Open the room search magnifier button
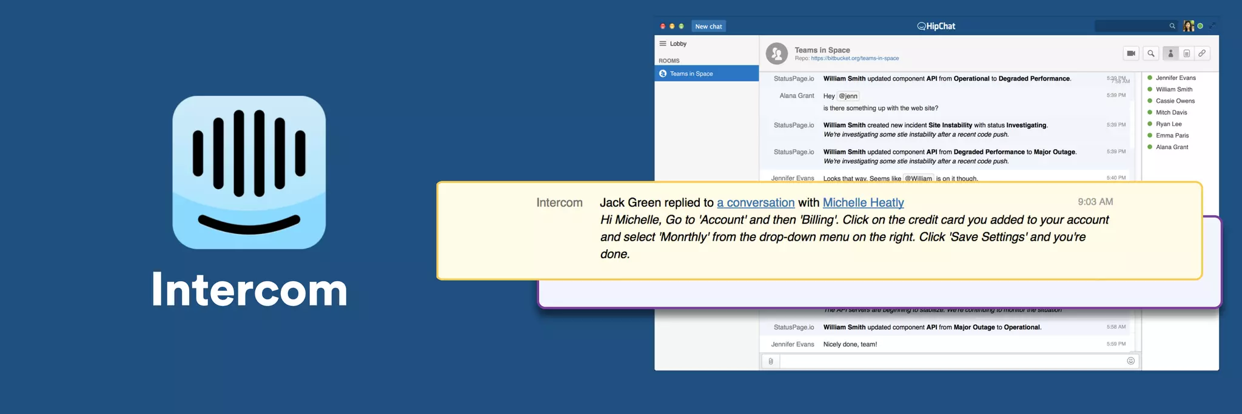 click(x=1150, y=53)
